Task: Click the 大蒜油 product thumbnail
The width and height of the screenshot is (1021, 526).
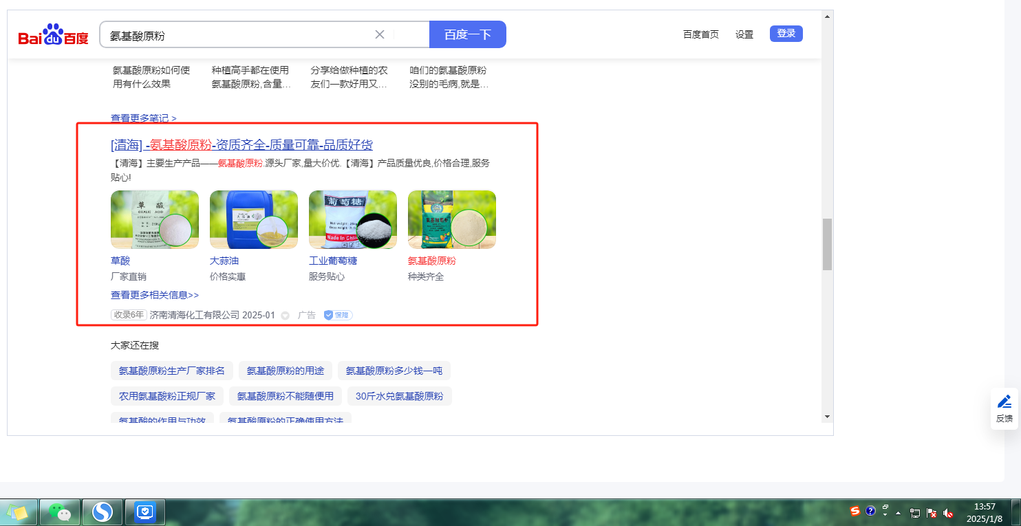Action: (x=254, y=220)
